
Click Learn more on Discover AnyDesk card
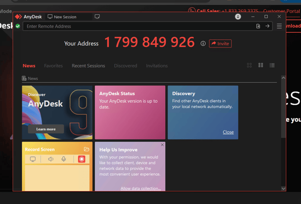[x=46, y=129]
